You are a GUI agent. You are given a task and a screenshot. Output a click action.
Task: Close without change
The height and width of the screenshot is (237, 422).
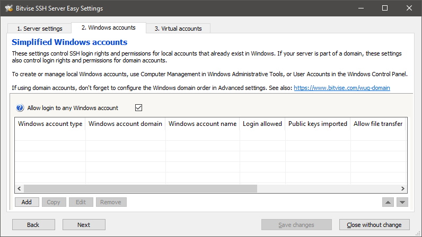pos(374,225)
